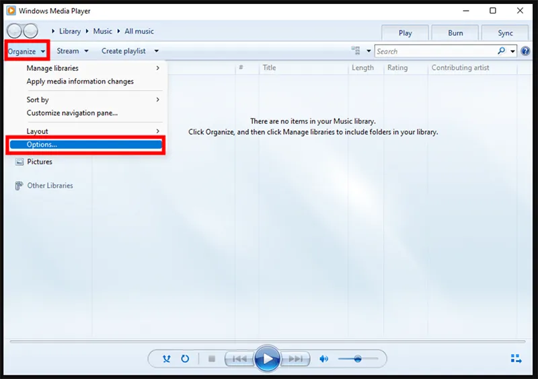Viewport: 538px width, 379px height.
Task: Click the View options icon
Action: 356,50
